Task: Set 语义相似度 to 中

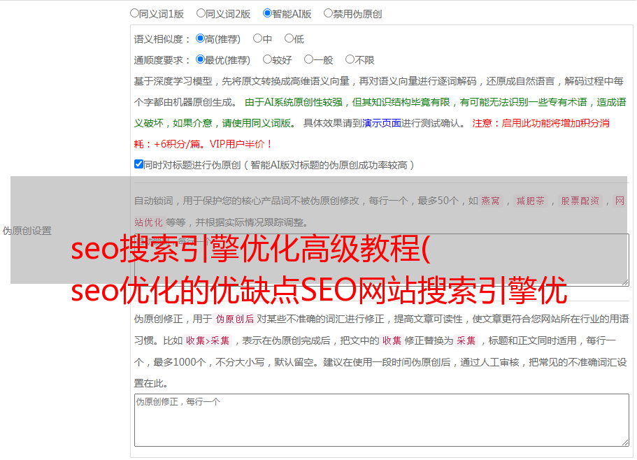Action: (x=257, y=38)
